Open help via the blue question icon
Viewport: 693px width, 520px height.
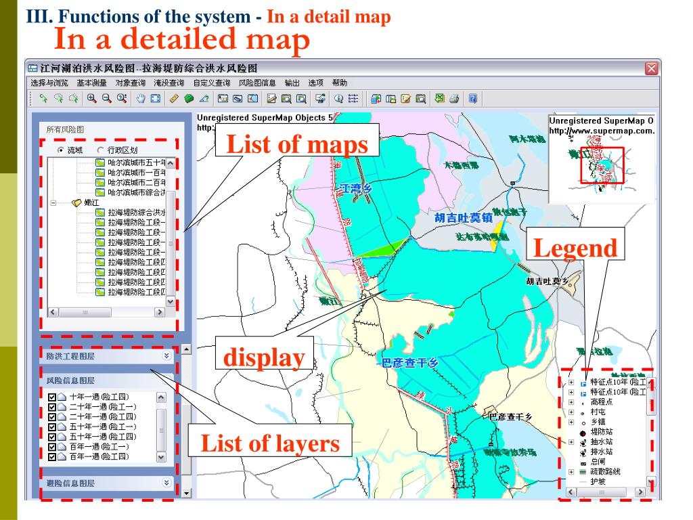tap(473, 98)
